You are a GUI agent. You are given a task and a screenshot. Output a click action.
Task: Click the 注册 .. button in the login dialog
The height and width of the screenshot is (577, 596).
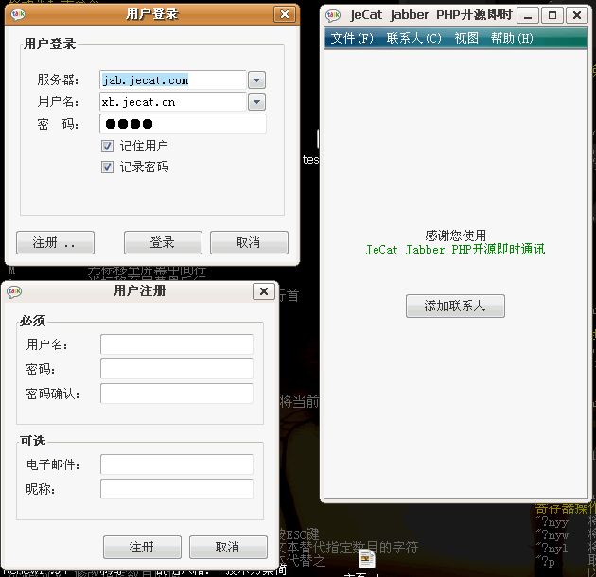click(x=55, y=242)
